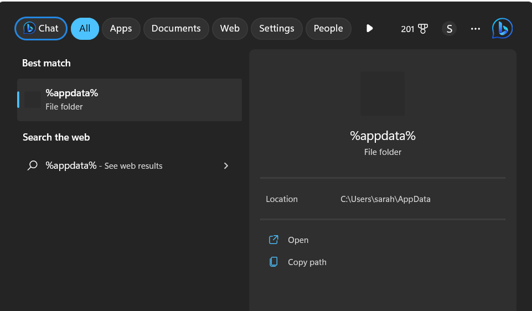This screenshot has height=311, width=532.
Task: Click the Location label in preview pane
Action: 282,199
